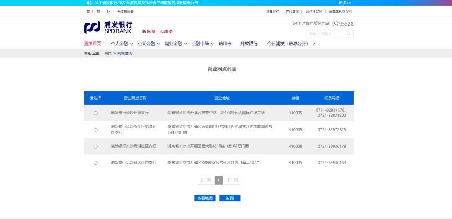Click phone number 0731-89936153
Screen dimensions: 452x219
pyautogui.click(x=332, y=163)
